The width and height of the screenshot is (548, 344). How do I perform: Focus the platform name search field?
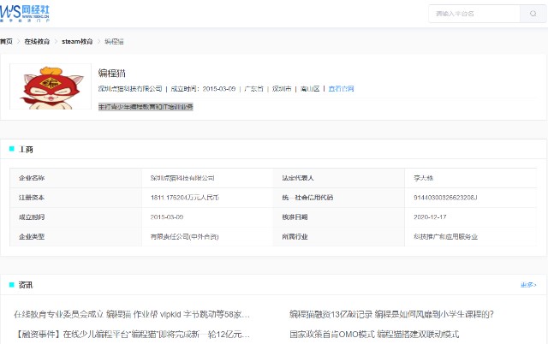tap(474, 14)
